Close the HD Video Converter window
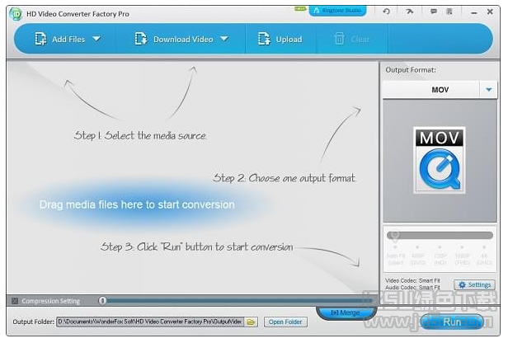This screenshot has height=343, width=508. click(490, 12)
